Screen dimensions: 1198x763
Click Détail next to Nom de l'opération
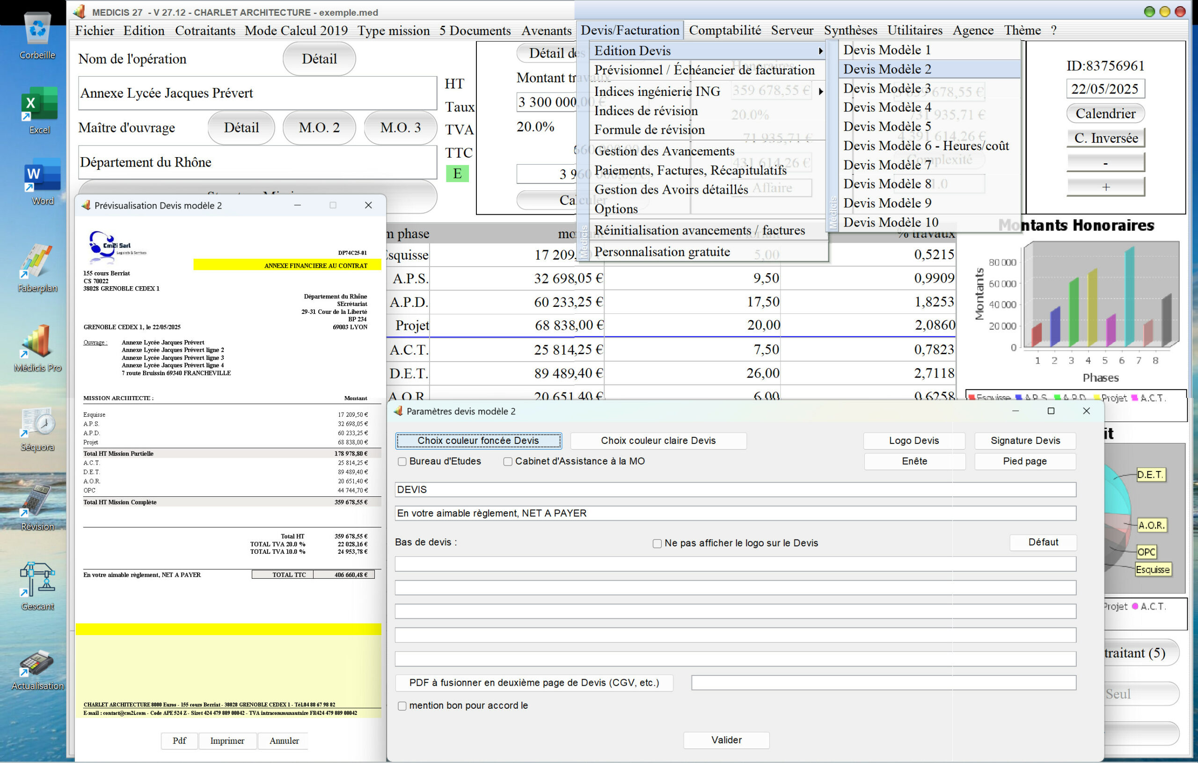[319, 58]
